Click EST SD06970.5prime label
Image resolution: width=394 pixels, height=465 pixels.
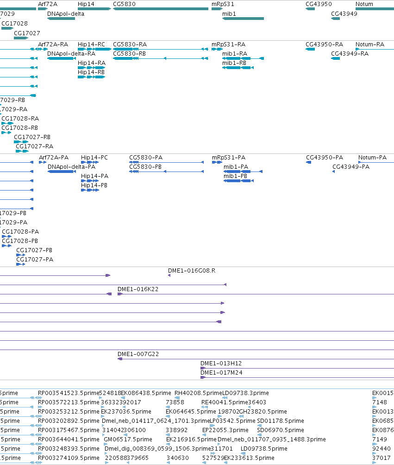(281, 430)
